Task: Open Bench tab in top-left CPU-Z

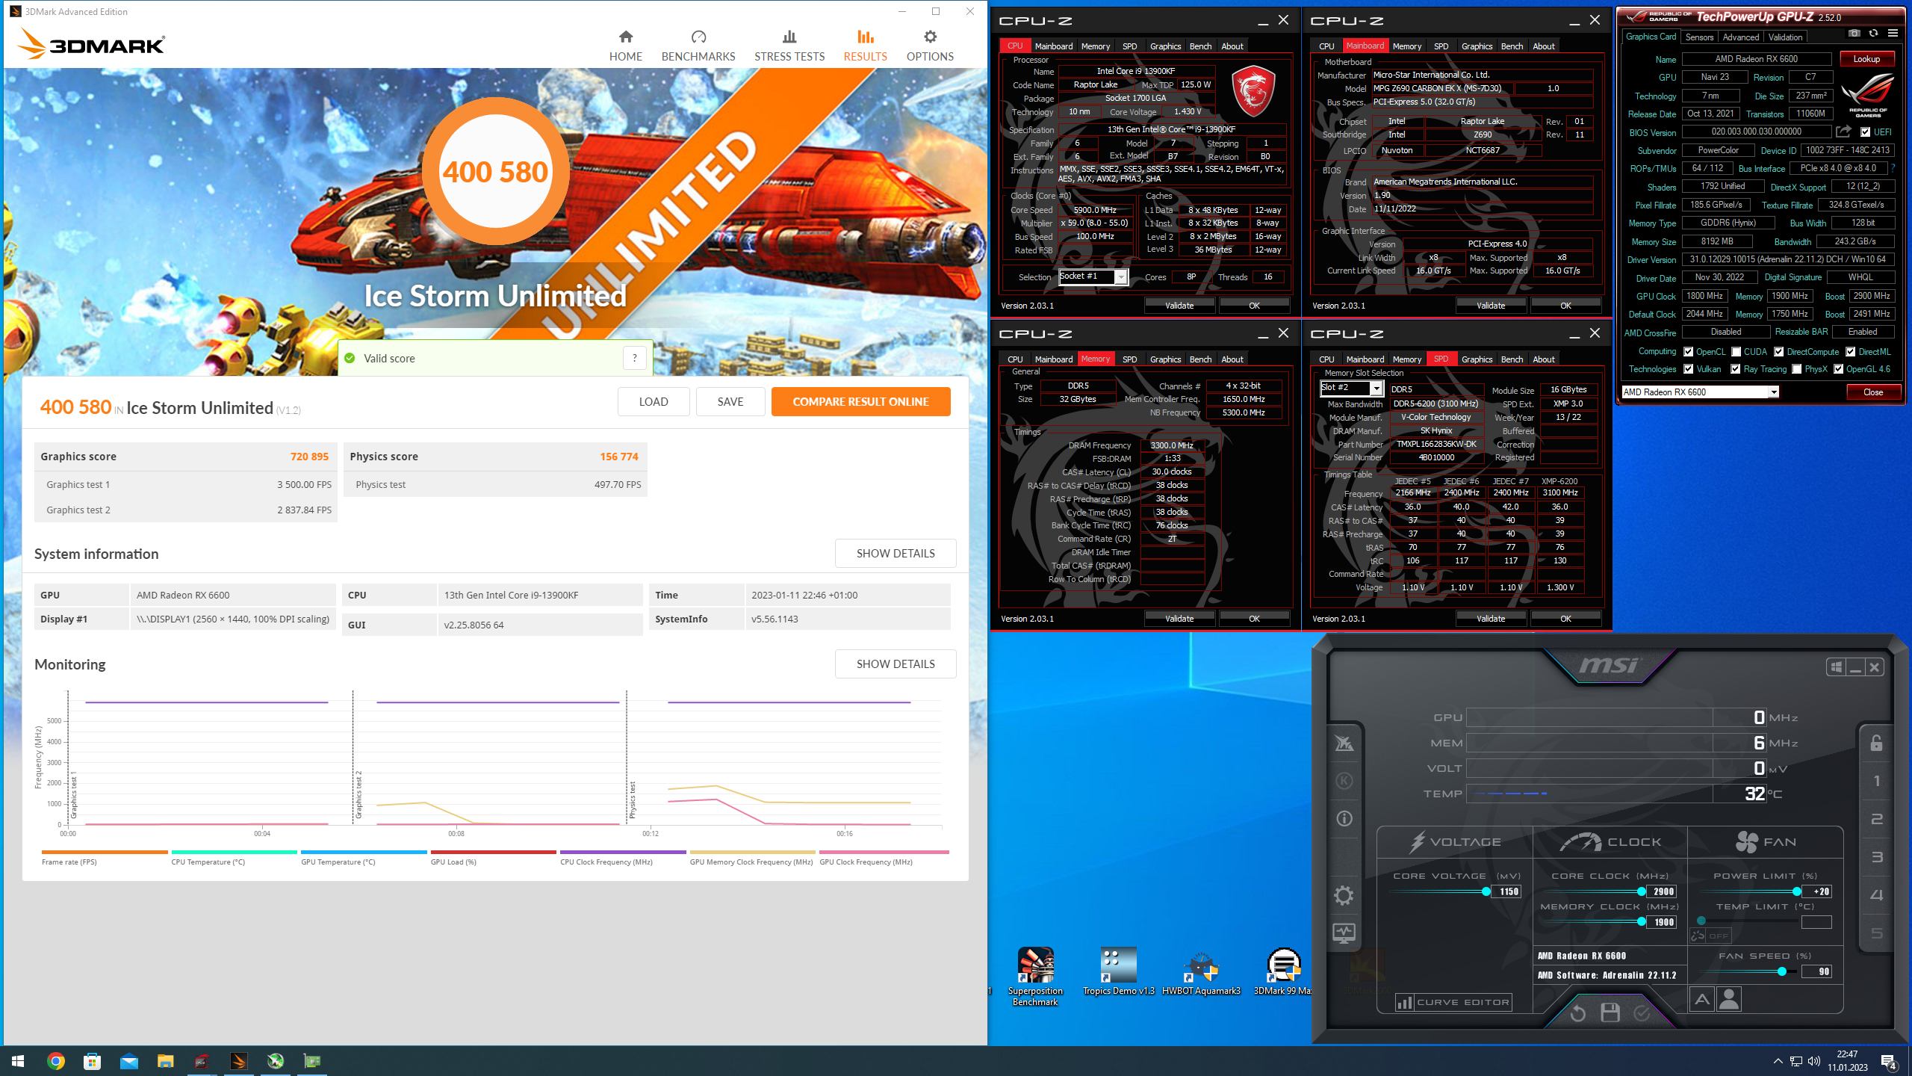Action: coord(1200,46)
